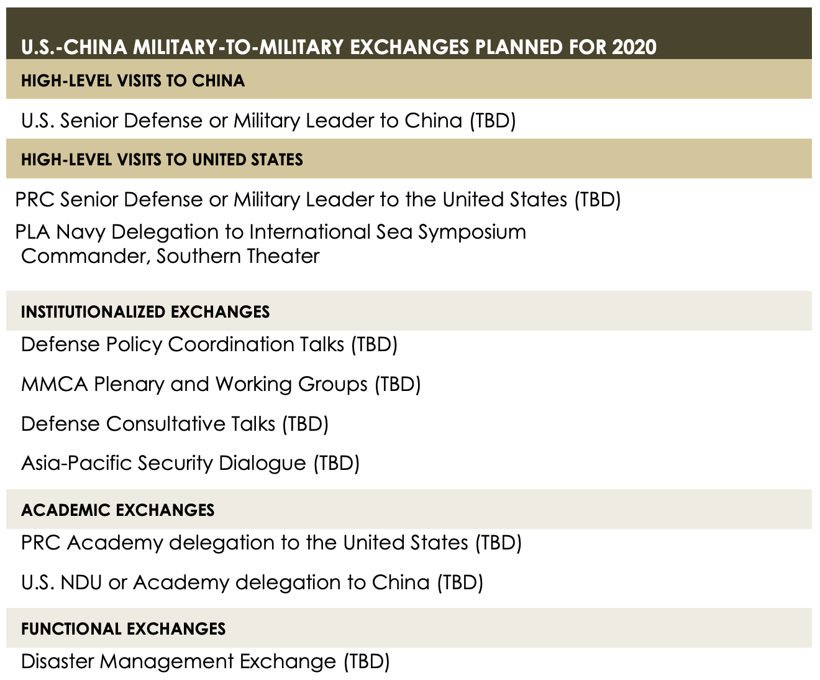
Task: Select Commander, Southern Theater text
Action: [170, 256]
